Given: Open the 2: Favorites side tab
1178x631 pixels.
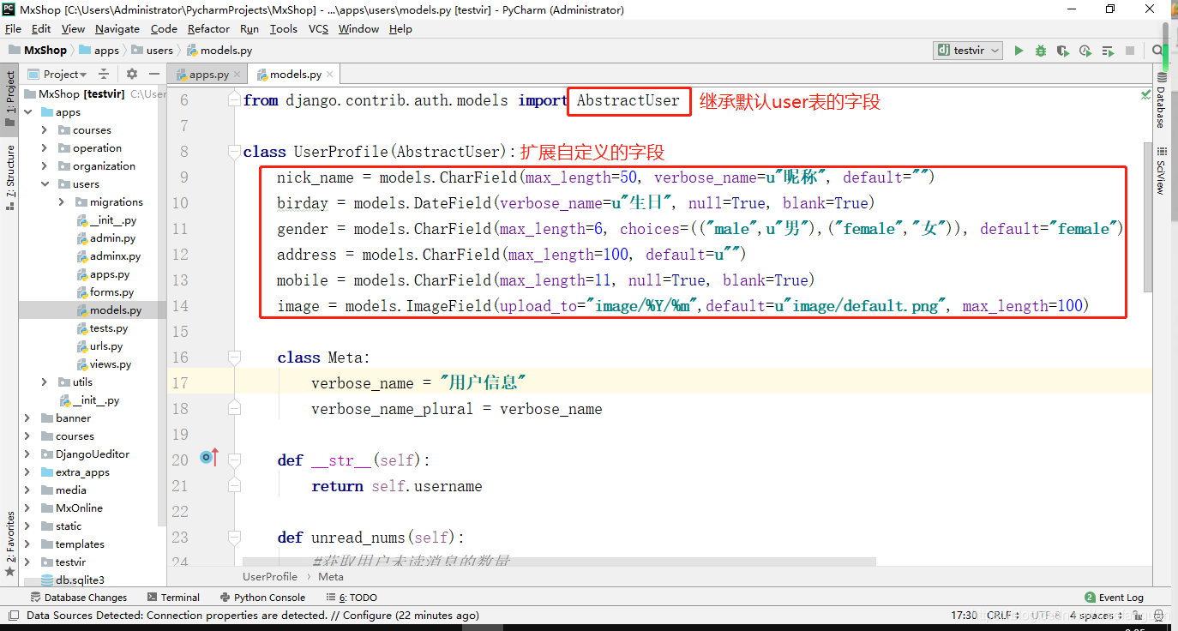Looking at the screenshot, I should [9, 544].
